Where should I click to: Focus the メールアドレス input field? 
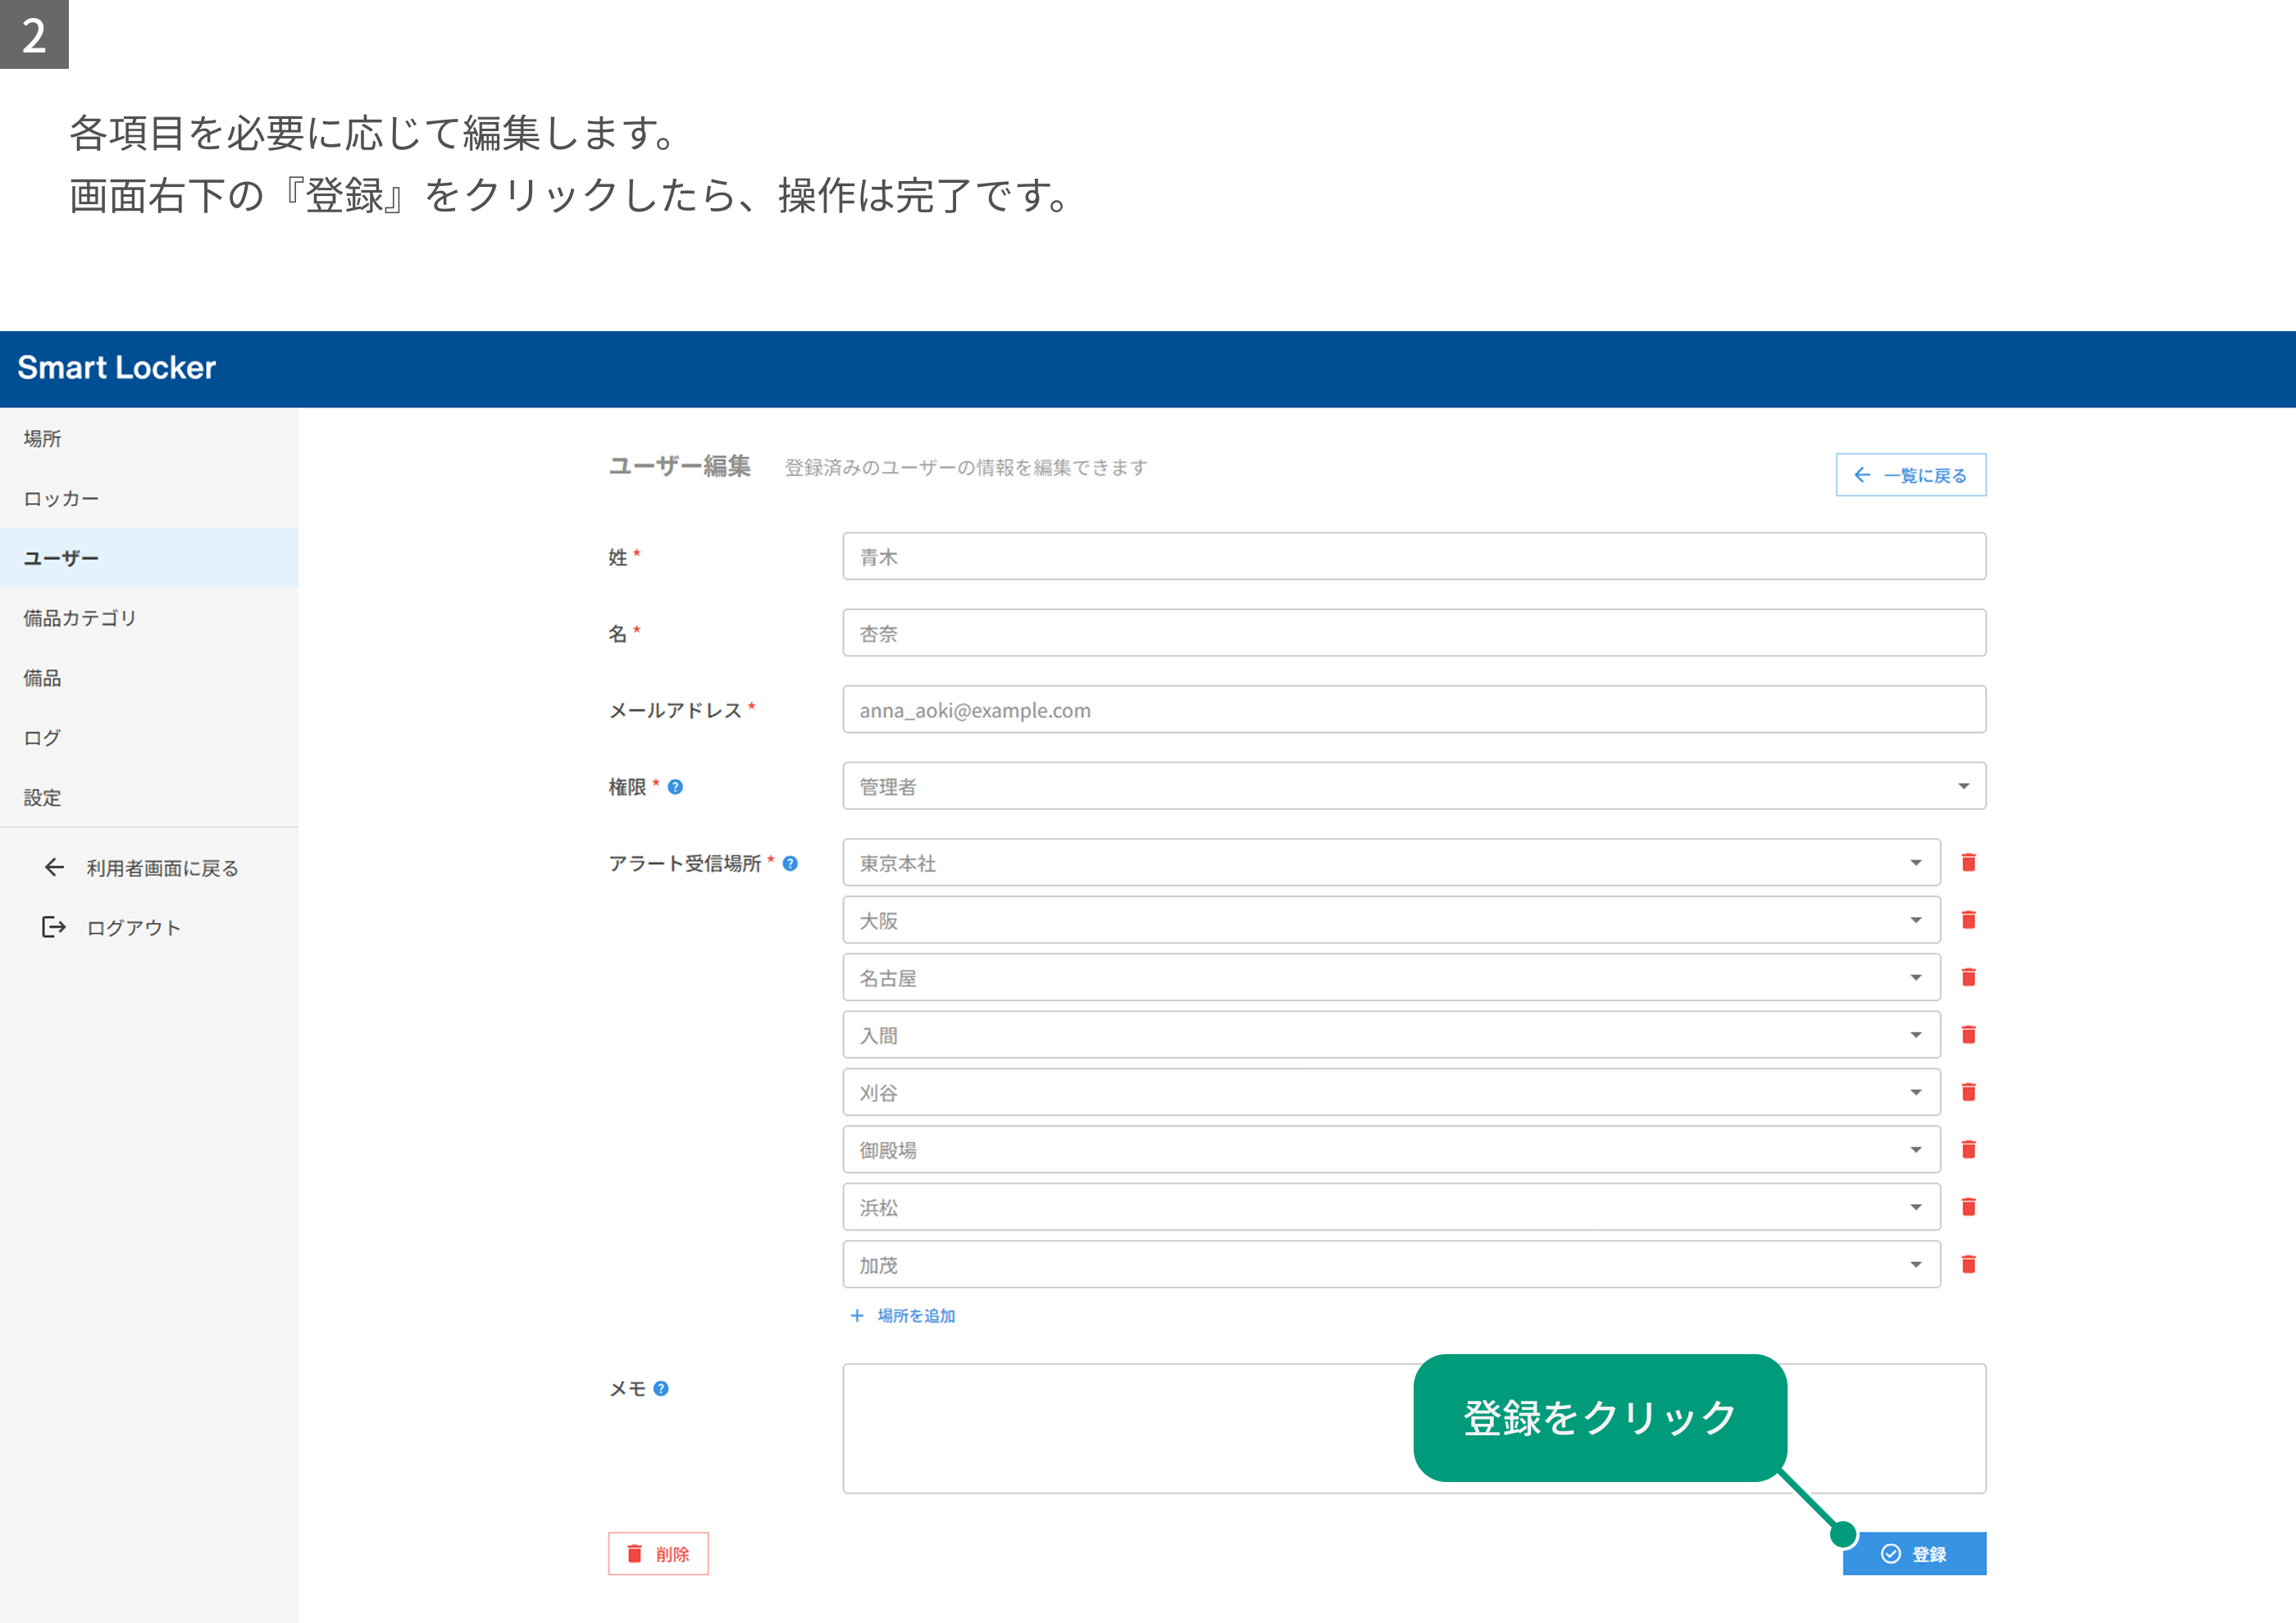[1414, 710]
